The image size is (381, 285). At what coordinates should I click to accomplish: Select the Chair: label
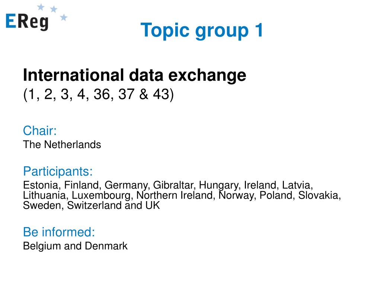point(40,131)
